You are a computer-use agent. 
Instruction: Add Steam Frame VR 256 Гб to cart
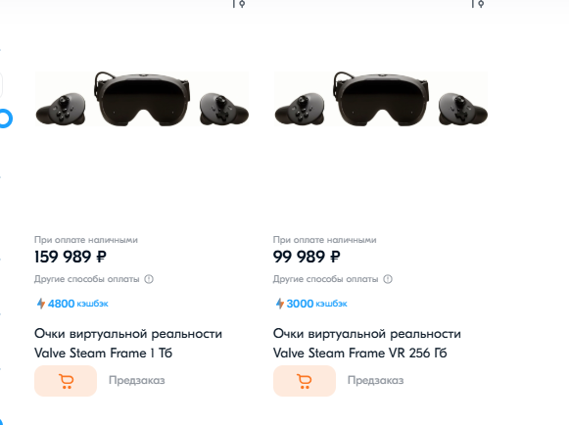click(305, 381)
